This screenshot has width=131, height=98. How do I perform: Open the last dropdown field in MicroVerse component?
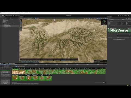coord(123,37)
